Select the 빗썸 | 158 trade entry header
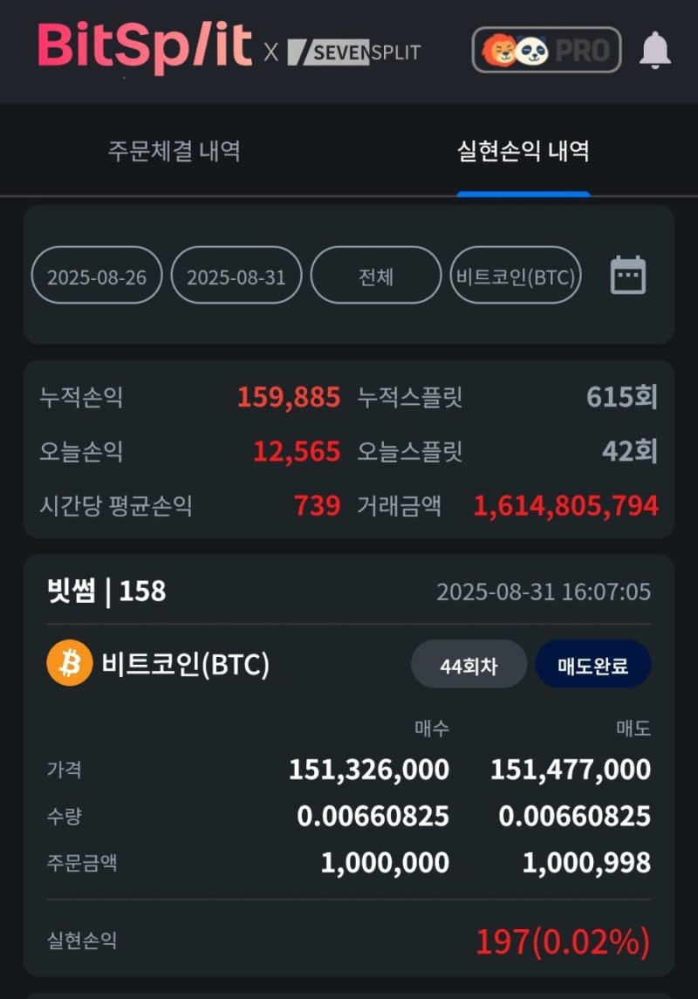 pos(108,592)
